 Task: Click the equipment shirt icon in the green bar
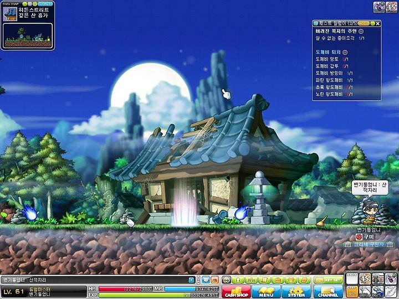click(291, 280)
